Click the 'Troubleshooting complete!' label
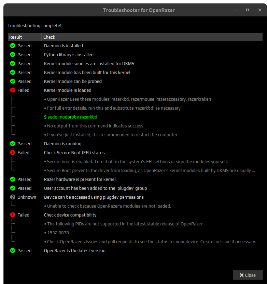 (34, 26)
